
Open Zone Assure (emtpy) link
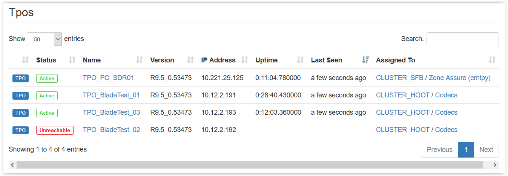(x=459, y=78)
